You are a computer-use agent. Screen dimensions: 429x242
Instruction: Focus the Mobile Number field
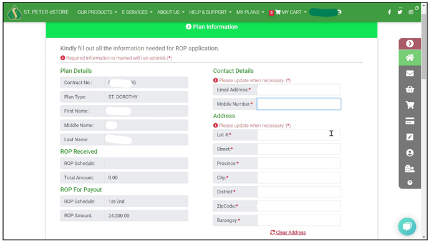tap(299, 104)
